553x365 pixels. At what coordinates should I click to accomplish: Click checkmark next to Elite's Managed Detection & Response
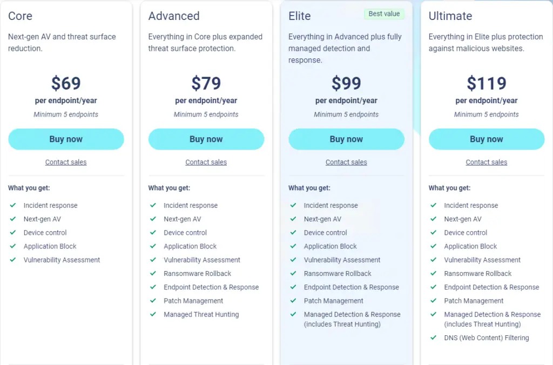293,314
